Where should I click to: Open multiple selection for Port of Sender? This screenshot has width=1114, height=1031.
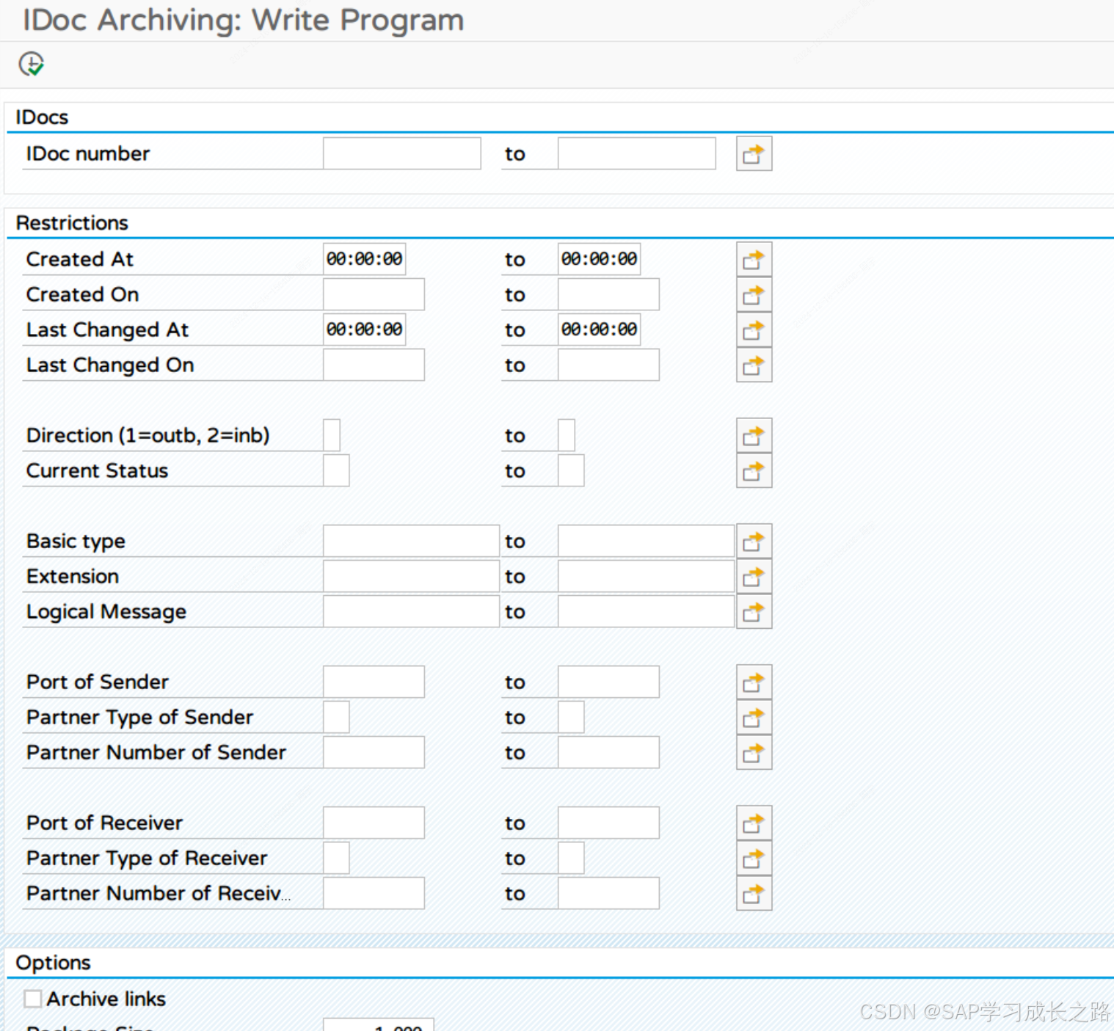(754, 681)
